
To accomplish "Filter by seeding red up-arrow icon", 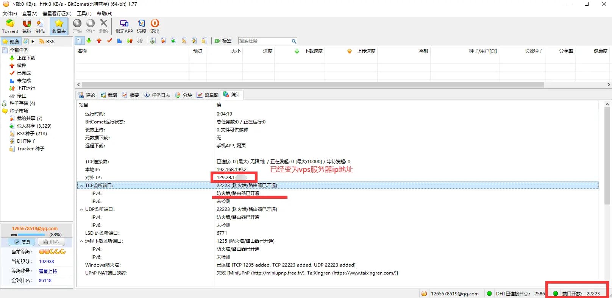I will [99, 41].
